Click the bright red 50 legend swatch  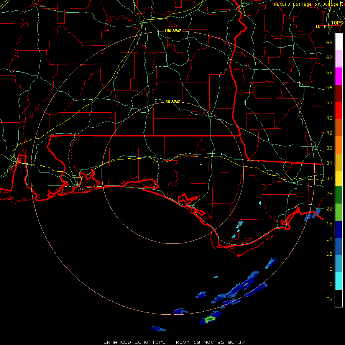click(x=338, y=110)
